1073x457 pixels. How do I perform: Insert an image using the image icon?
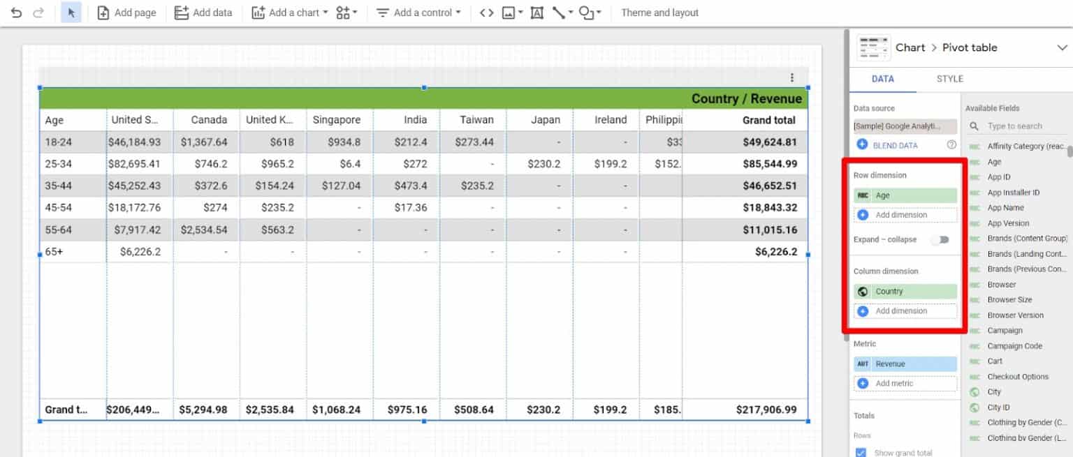[x=509, y=12]
